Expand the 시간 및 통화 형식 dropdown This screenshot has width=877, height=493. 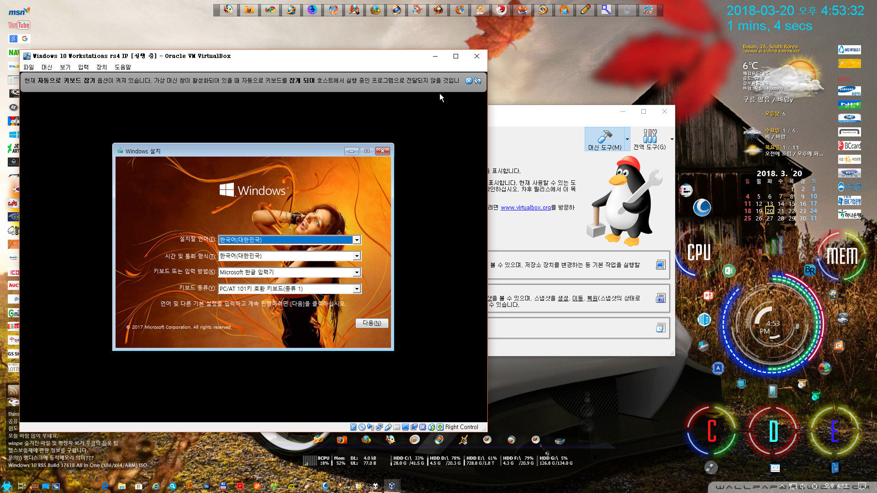click(357, 256)
